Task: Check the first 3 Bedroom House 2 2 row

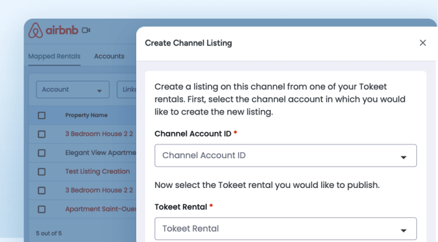Action: point(42,134)
